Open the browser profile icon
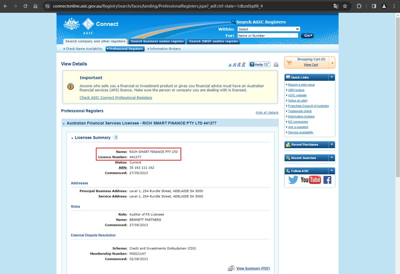The height and width of the screenshot is (274, 400). (383, 6)
